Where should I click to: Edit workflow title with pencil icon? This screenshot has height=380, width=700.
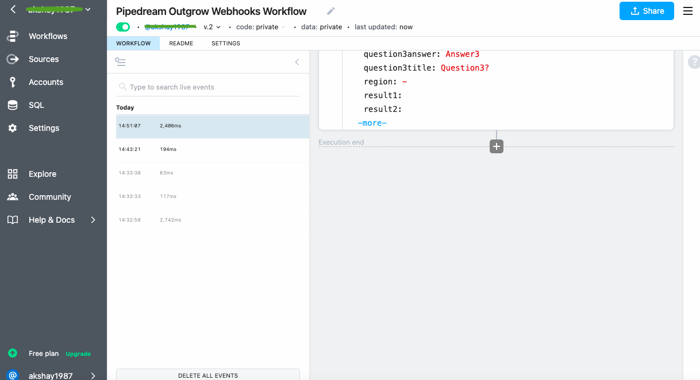pos(330,11)
